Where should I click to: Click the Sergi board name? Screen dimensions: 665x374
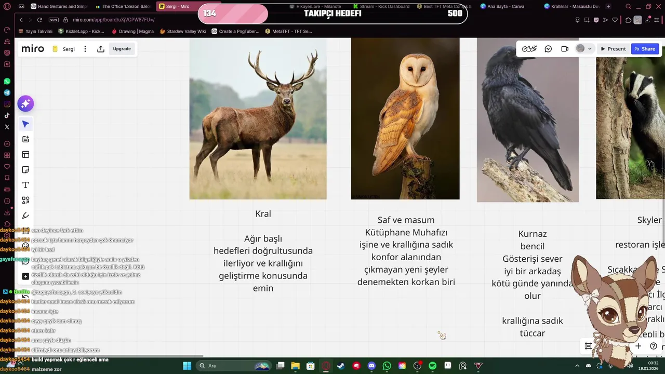point(69,49)
